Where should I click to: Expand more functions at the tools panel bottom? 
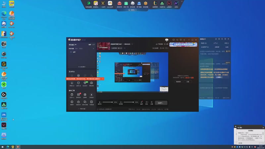(82, 109)
